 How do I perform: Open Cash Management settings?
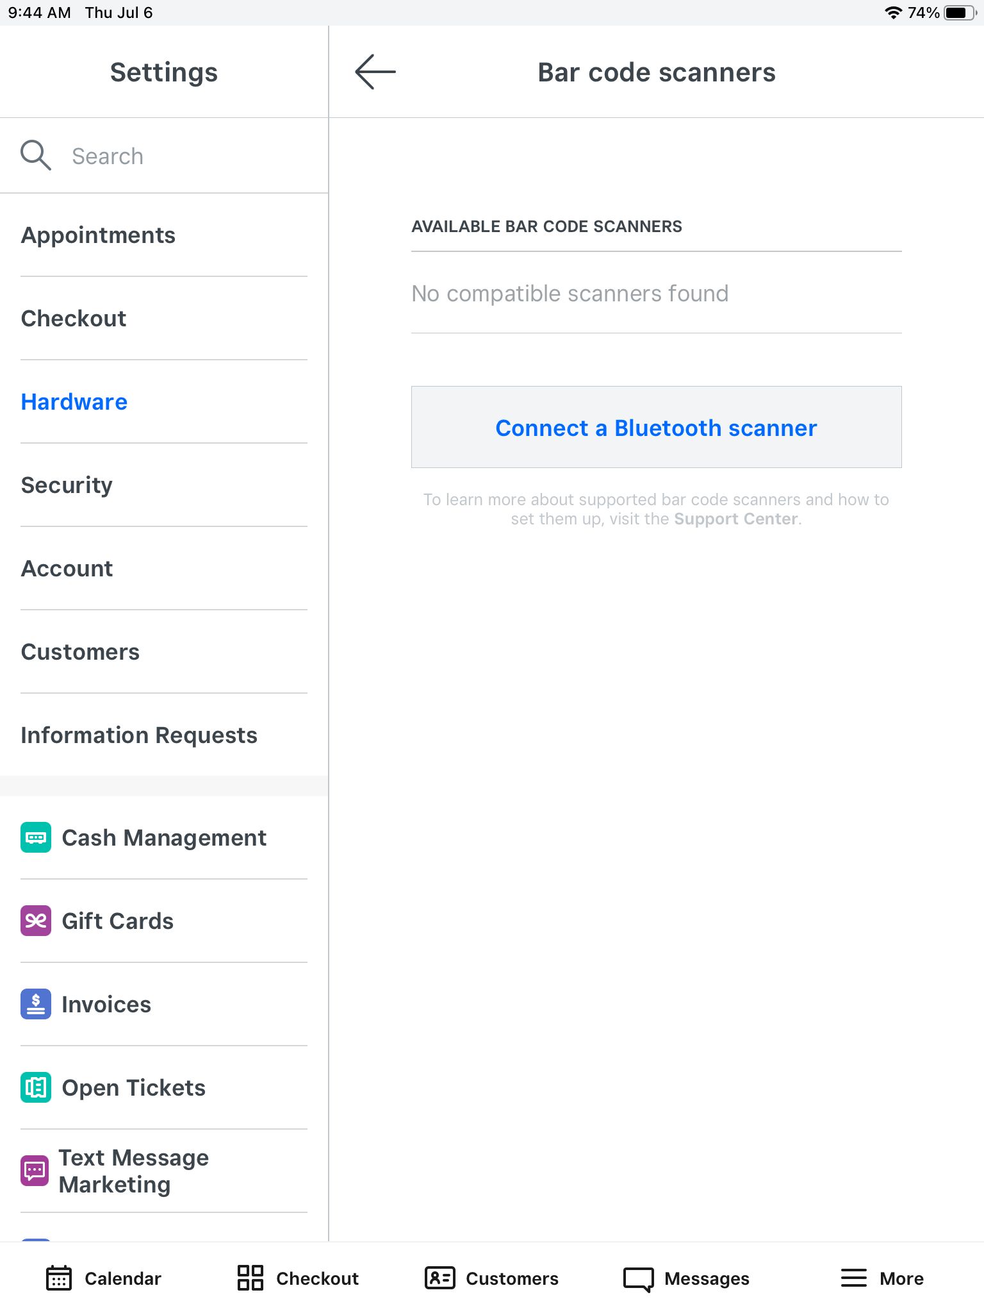(164, 837)
